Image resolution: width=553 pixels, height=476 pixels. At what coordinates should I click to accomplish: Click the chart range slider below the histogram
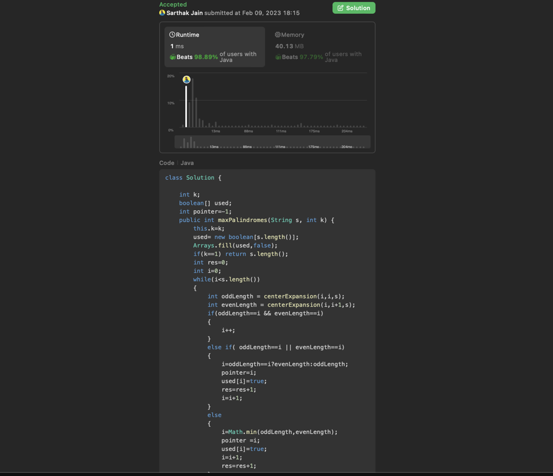272,142
